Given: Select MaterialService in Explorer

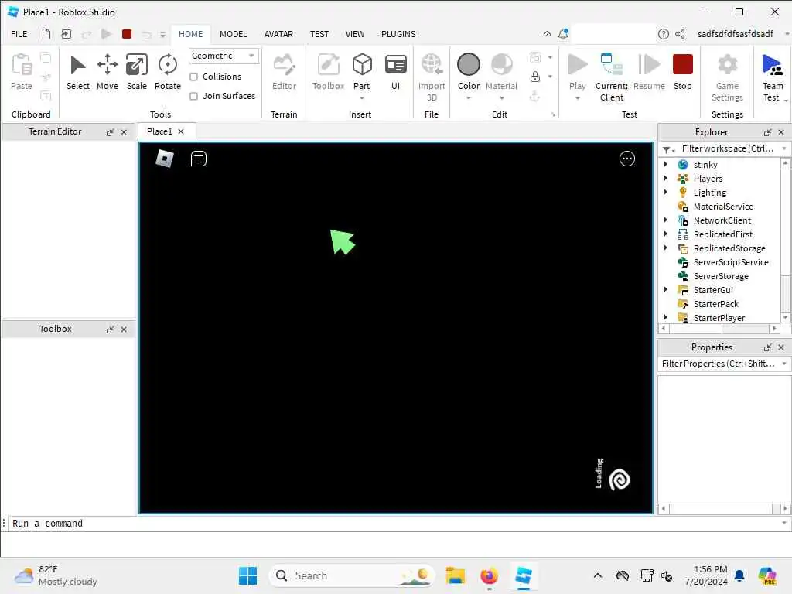Looking at the screenshot, I should click(723, 207).
